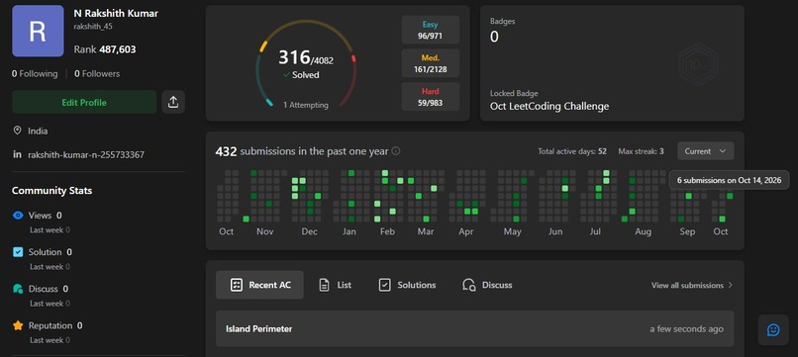Click the Med. 161/2128 difficulty box
This screenshot has width=798, height=357.
tap(430, 63)
